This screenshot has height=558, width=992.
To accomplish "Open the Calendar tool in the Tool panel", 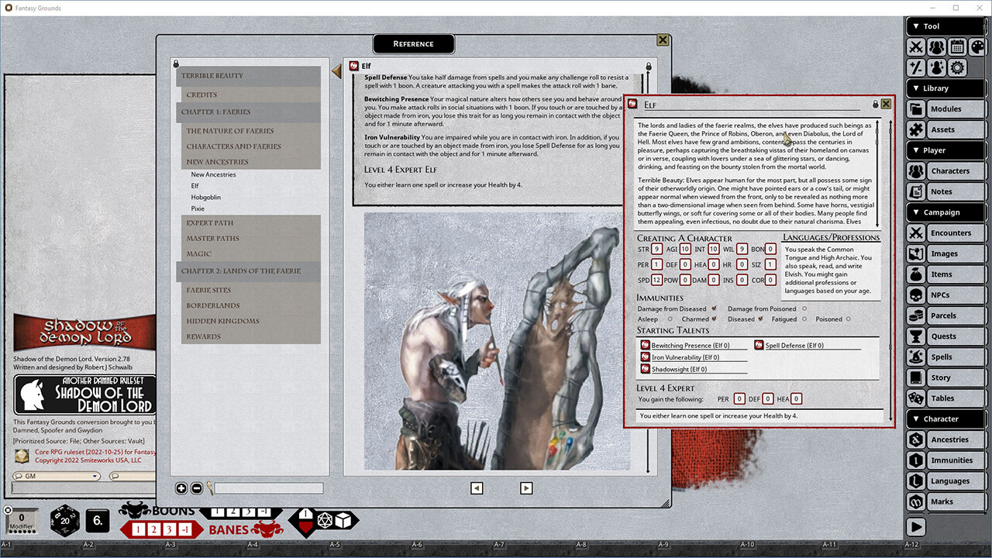I will coord(957,47).
